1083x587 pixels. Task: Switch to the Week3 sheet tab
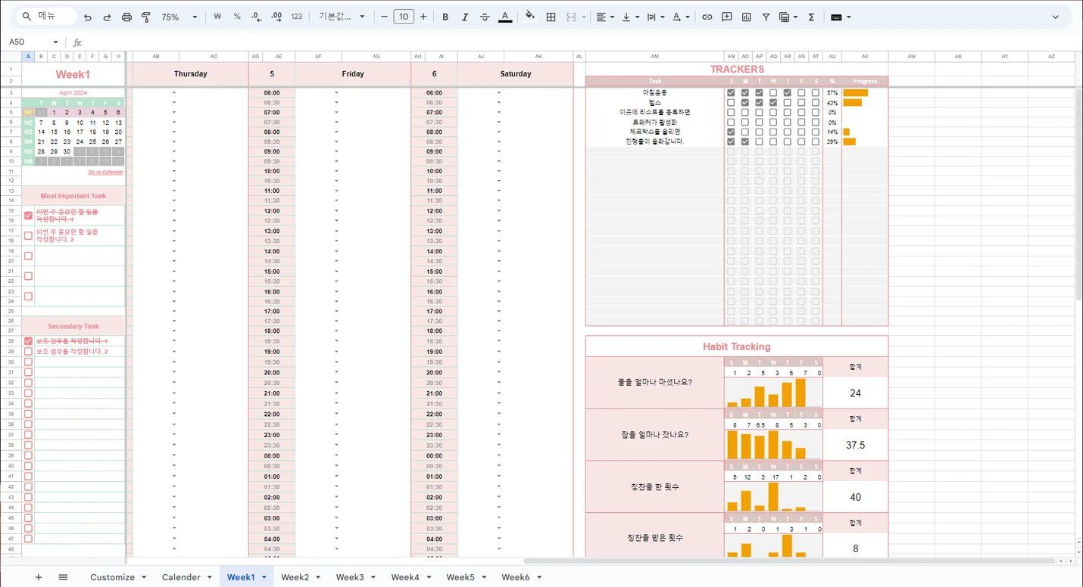350,577
